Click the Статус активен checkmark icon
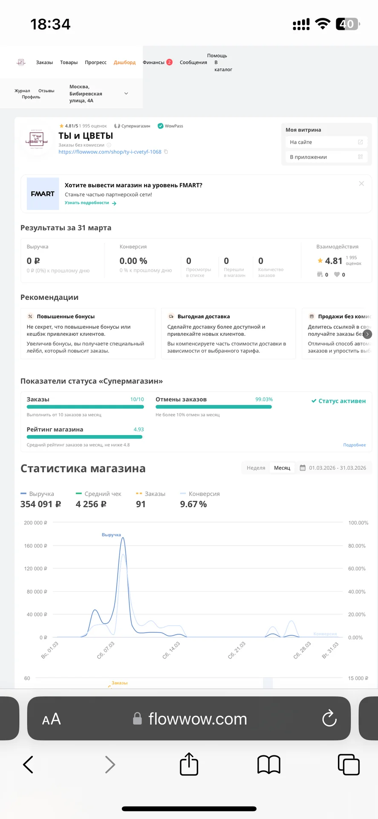 [x=314, y=401]
